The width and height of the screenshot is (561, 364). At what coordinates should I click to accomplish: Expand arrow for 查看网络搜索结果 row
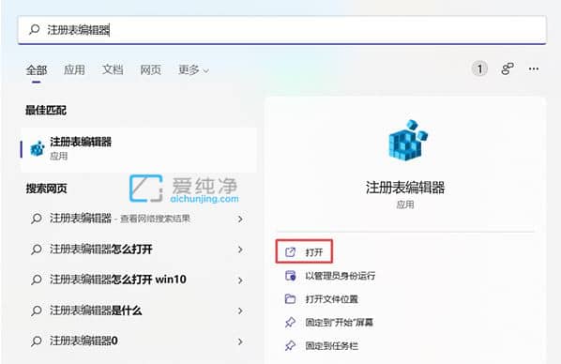[240, 219]
